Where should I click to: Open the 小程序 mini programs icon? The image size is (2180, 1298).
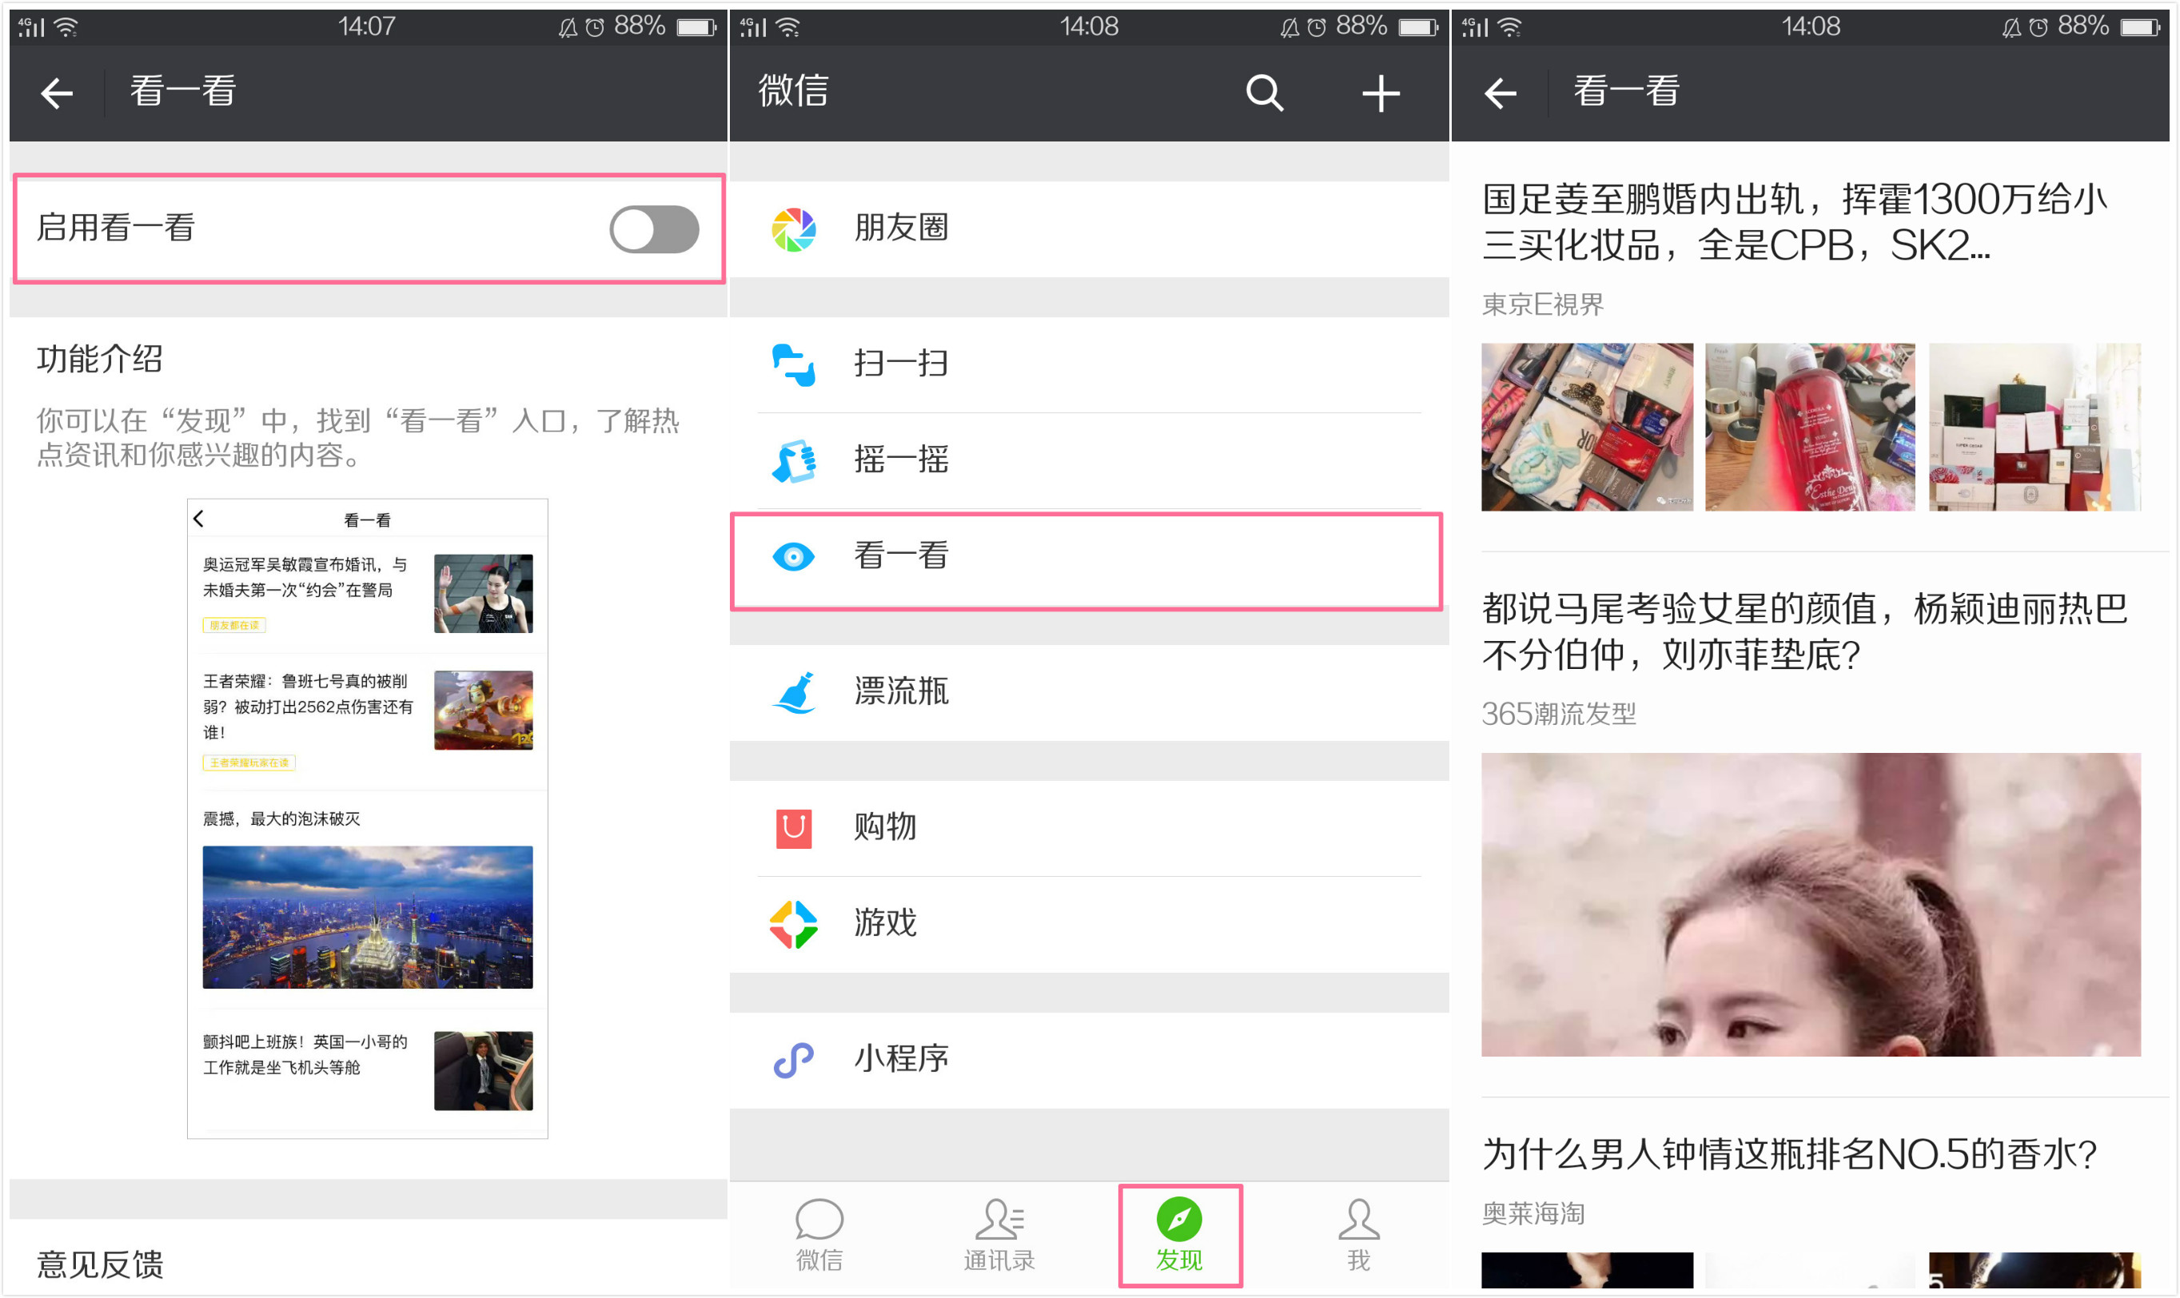pyautogui.click(x=794, y=1060)
